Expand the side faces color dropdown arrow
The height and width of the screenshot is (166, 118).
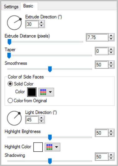(x=50, y=92)
